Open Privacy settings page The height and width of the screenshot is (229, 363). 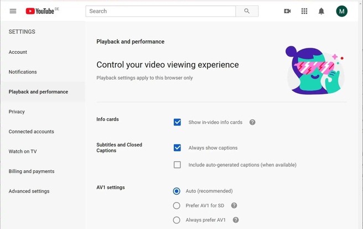pos(17,111)
